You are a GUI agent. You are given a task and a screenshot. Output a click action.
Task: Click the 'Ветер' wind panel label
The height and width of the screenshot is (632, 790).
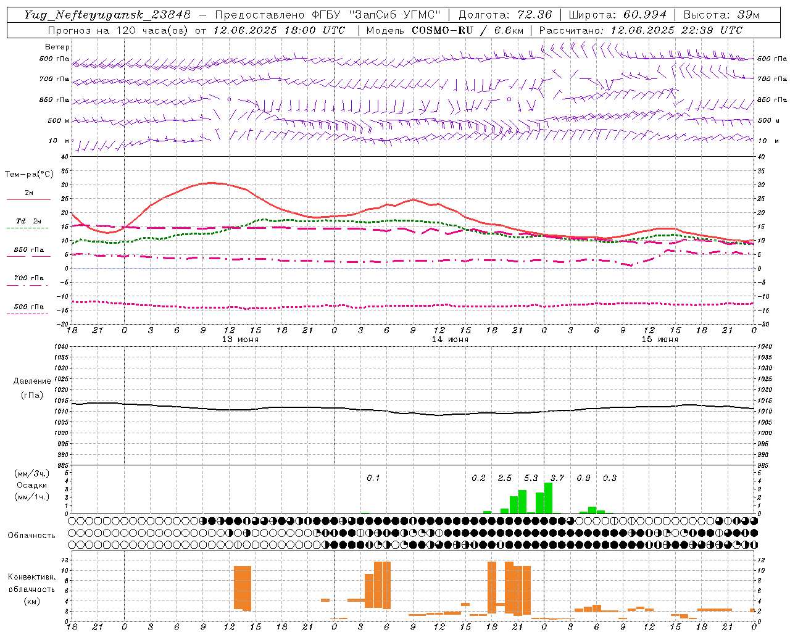pyautogui.click(x=57, y=47)
